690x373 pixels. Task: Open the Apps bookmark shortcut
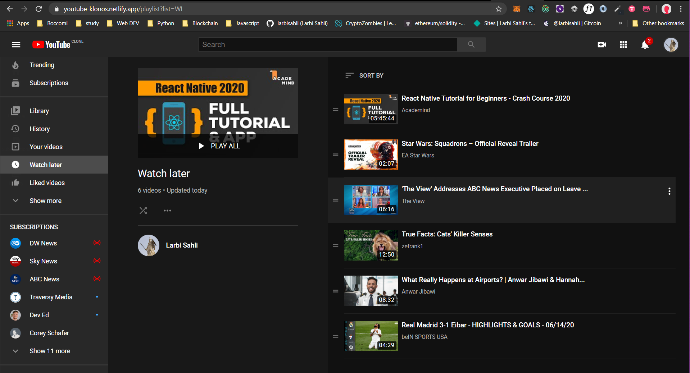[18, 23]
